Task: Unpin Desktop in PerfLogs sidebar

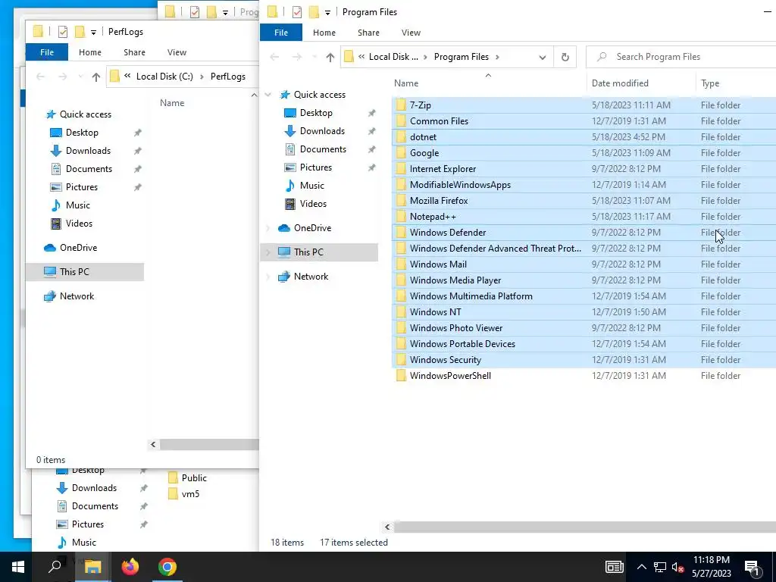Action: [x=138, y=133]
